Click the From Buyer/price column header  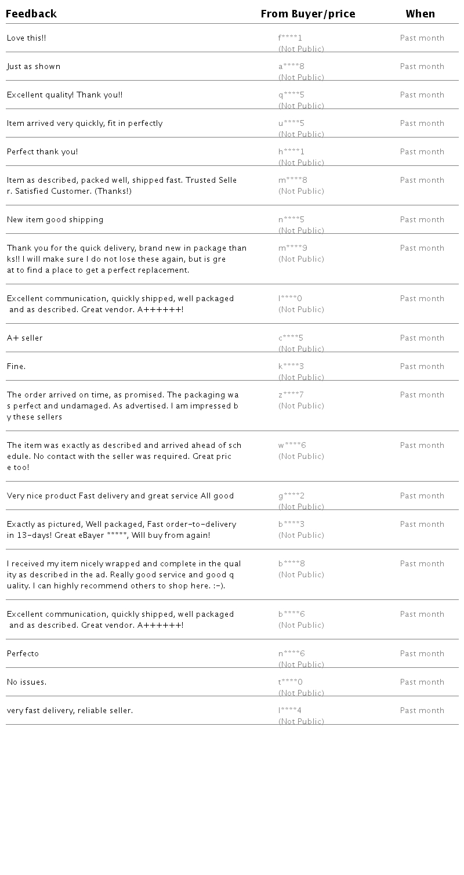(x=307, y=14)
